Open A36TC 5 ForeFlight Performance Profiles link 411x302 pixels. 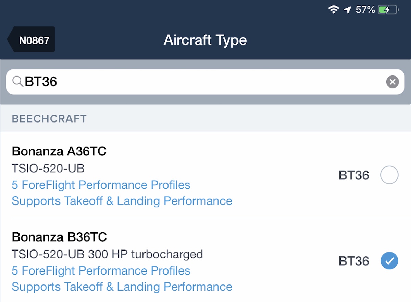[101, 185]
